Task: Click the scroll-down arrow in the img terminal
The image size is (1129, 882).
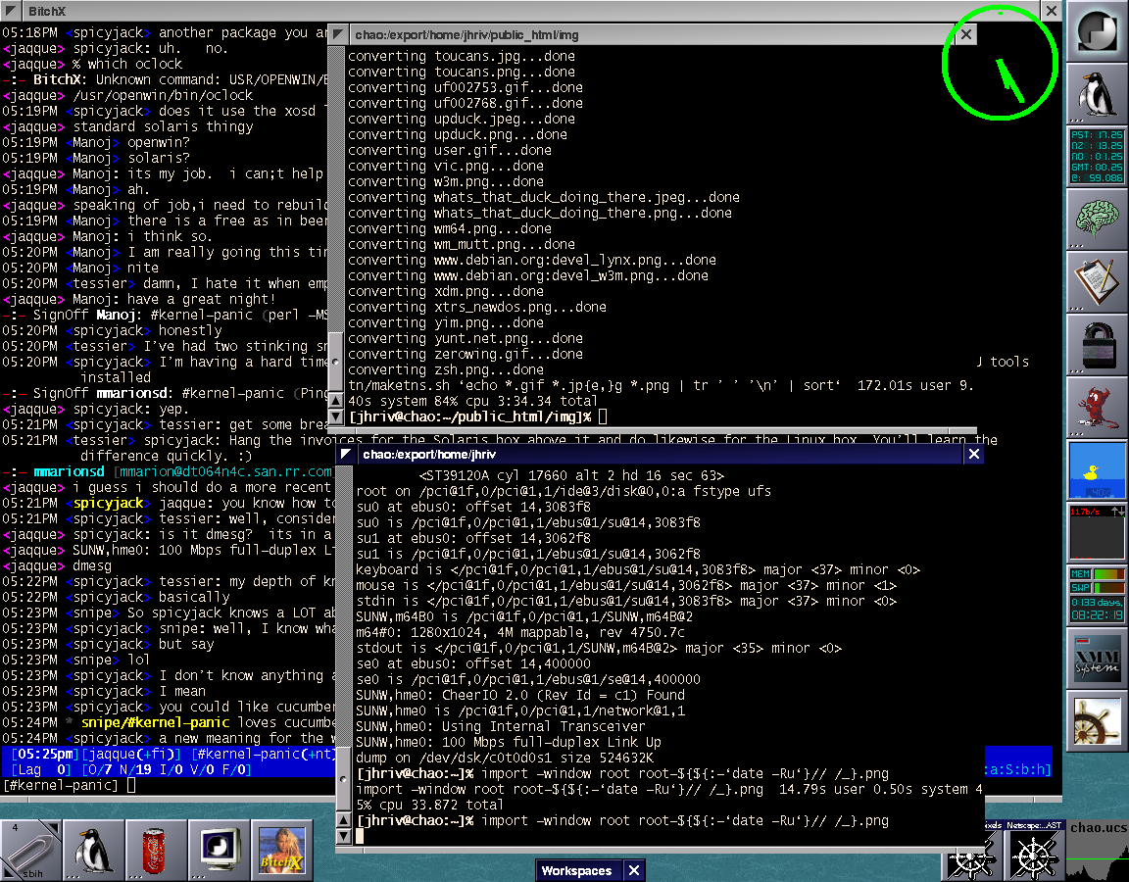Action: [x=335, y=416]
